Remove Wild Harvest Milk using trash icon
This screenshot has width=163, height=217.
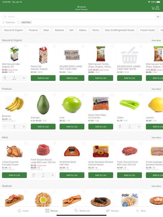(x=5, y=78)
